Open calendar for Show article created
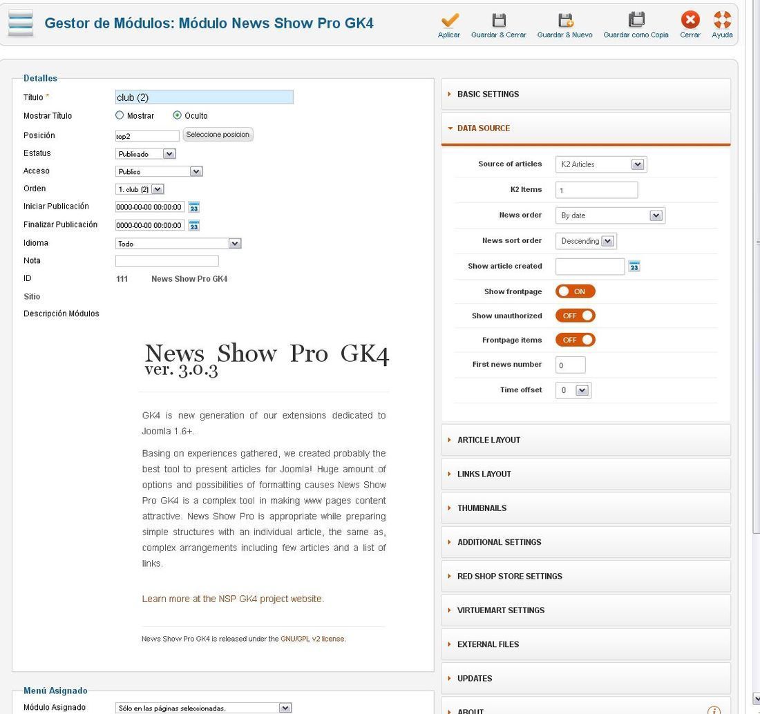This screenshot has height=714, width=760. (634, 267)
